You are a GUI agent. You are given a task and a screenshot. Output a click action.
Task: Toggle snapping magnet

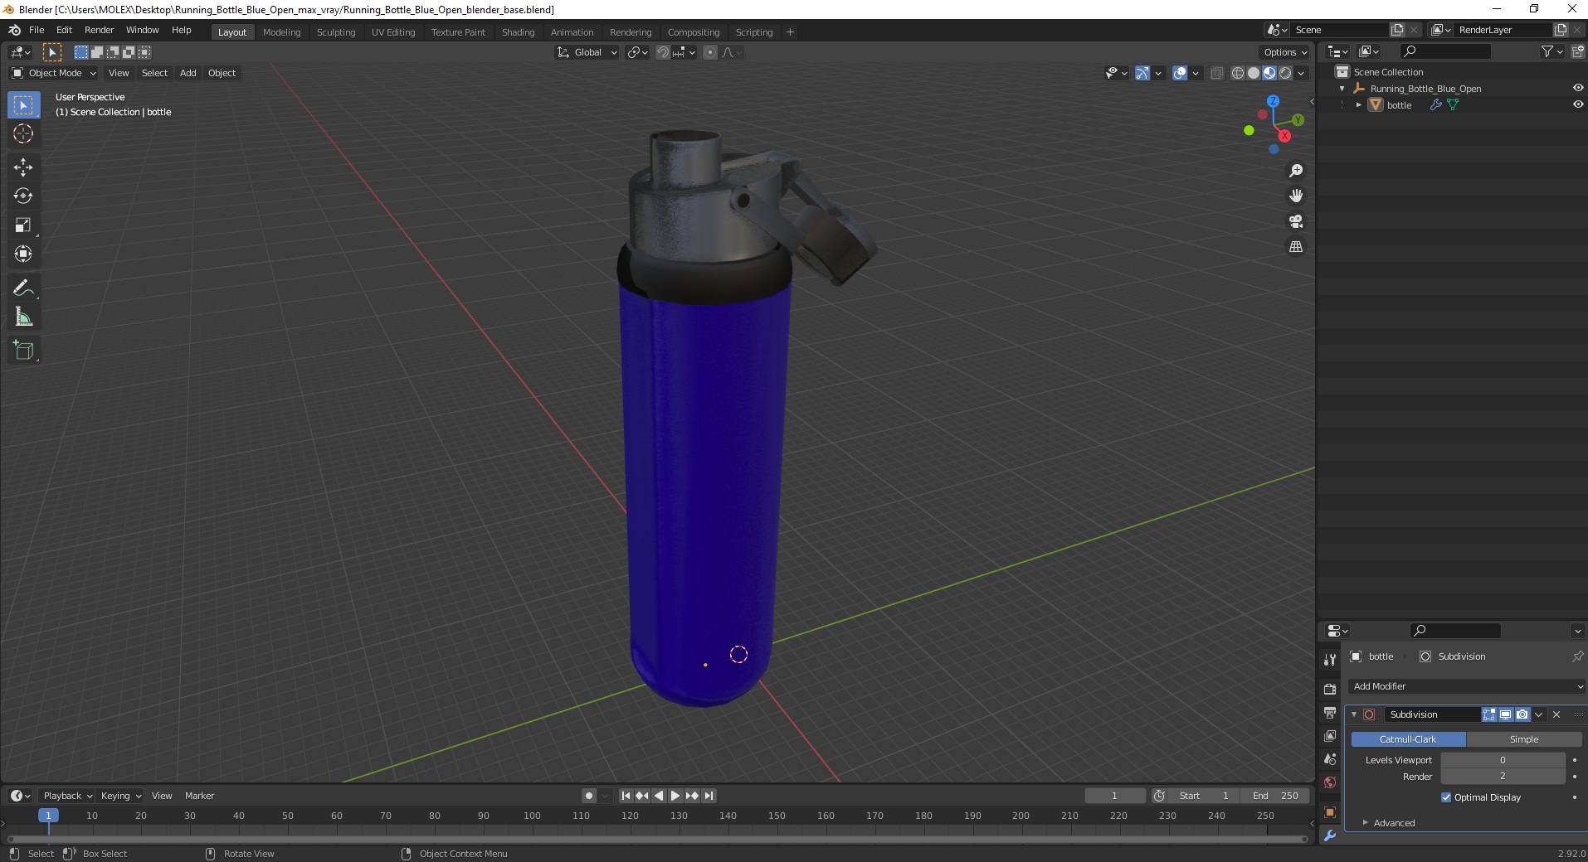[662, 52]
